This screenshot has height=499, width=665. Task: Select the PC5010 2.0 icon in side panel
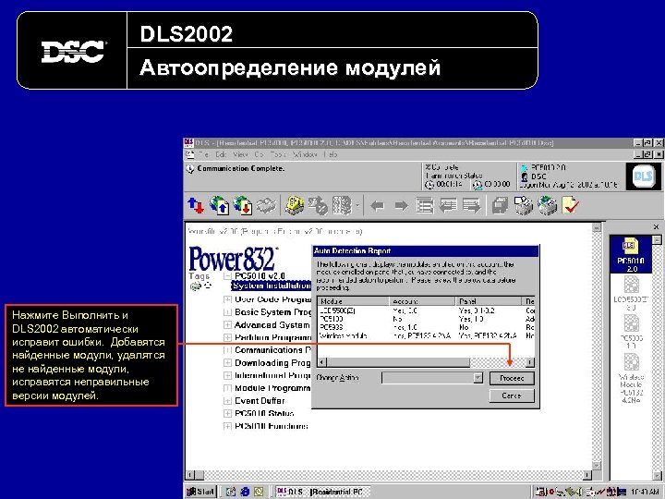tap(631, 255)
